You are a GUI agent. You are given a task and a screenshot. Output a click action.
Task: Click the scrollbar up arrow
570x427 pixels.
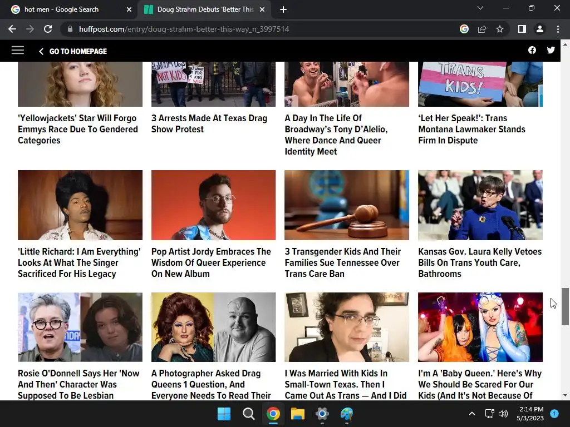click(565, 44)
